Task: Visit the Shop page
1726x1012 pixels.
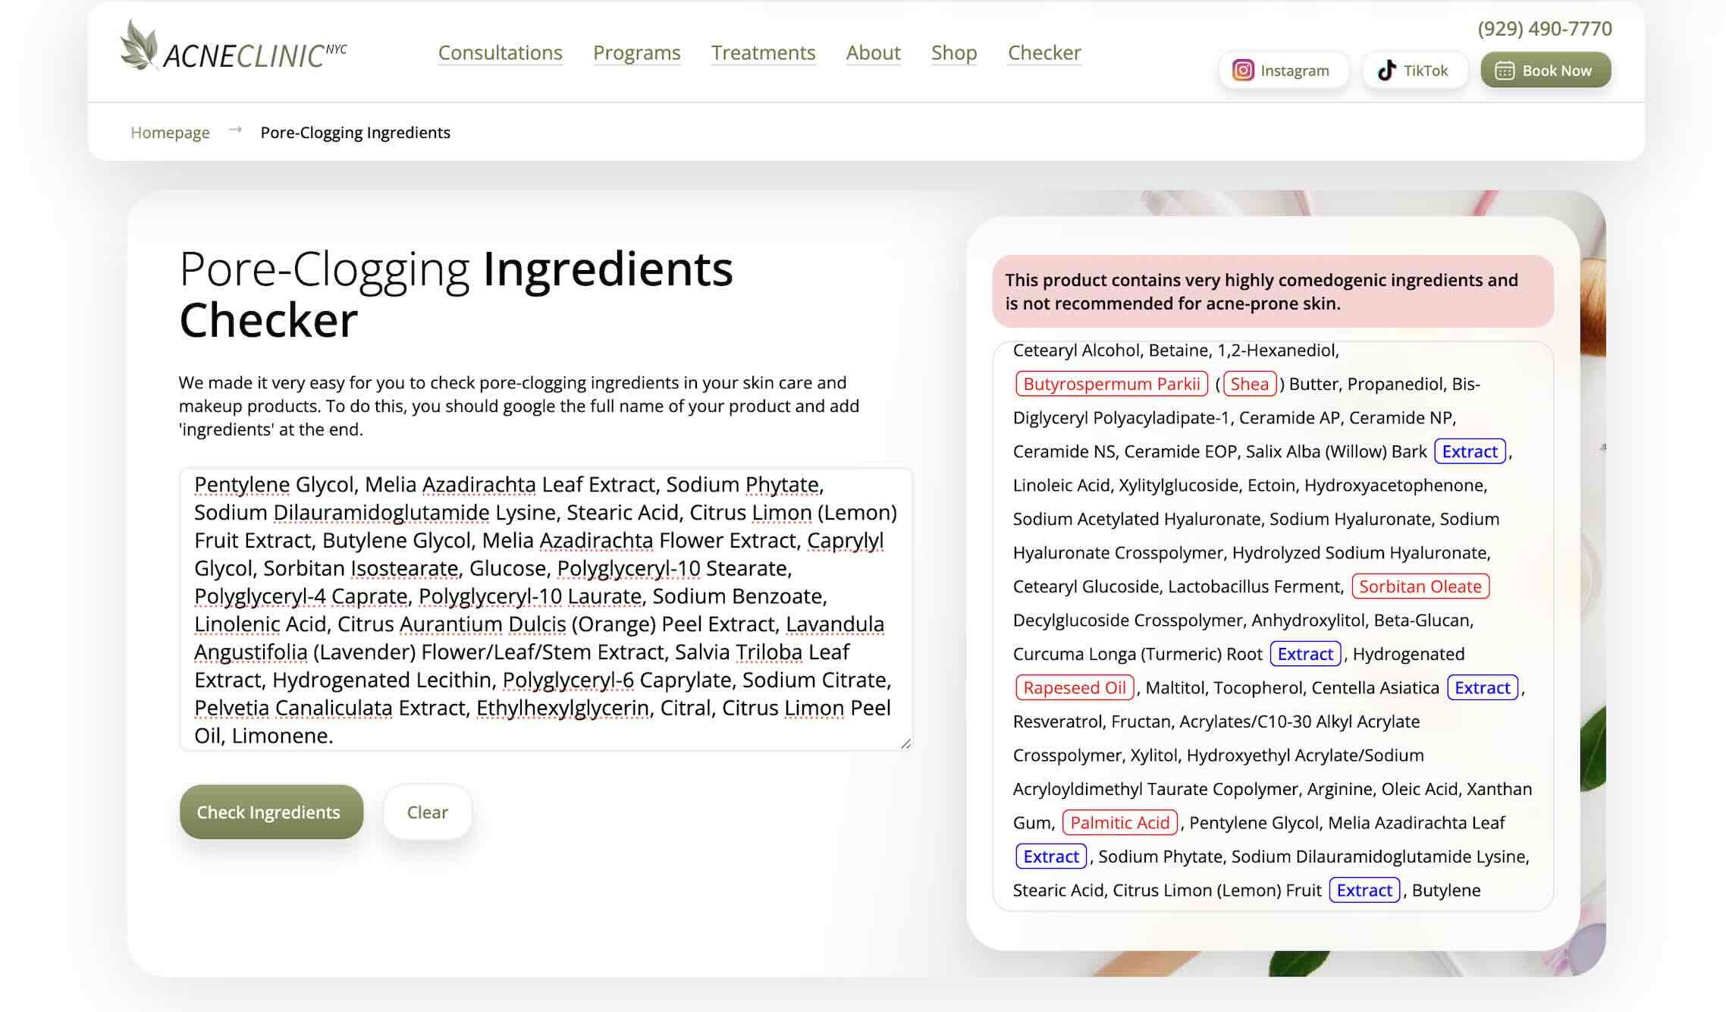Action: coord(953,52)
